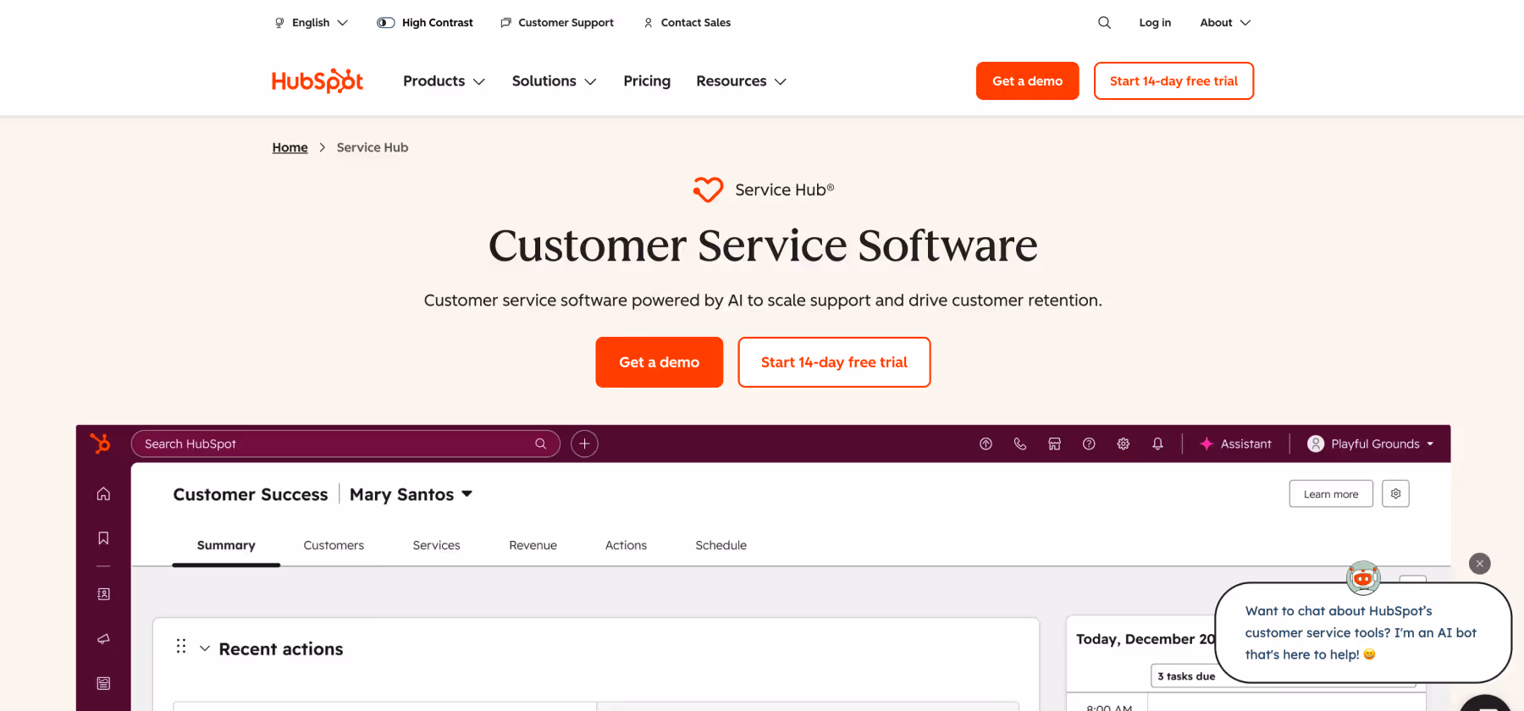This screenshot has height=711, width=1524.
Task: Click the hero Start 14-day free trial button
Action: click(834, 362)
